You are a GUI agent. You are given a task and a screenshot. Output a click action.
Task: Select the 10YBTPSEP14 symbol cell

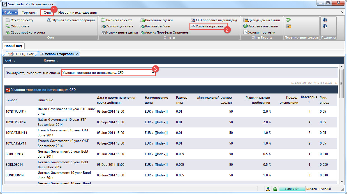pos(16,122)
